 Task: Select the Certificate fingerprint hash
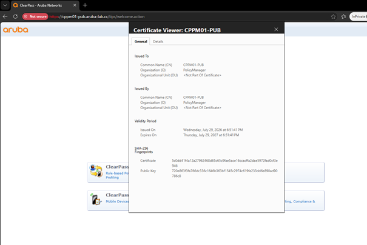pos(224,163)
